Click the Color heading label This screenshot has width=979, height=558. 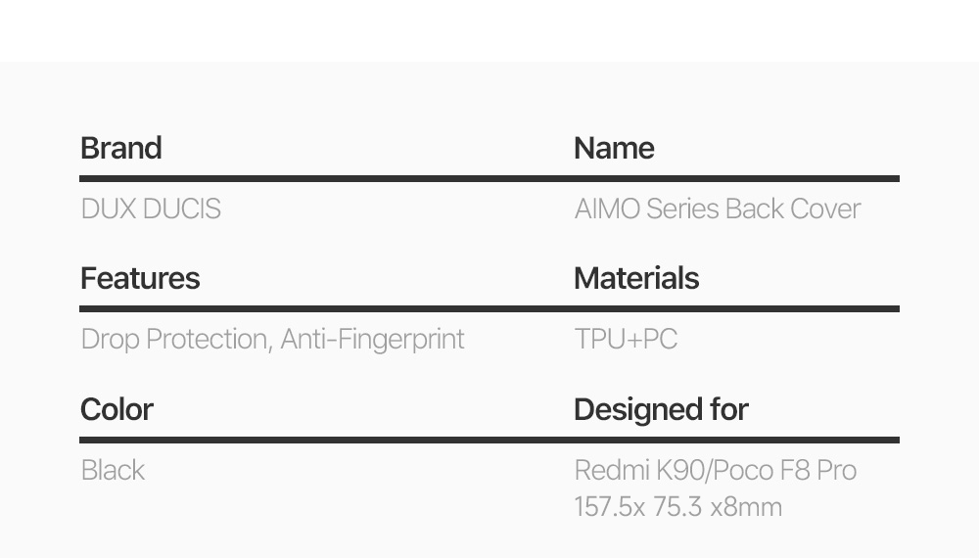117,409
